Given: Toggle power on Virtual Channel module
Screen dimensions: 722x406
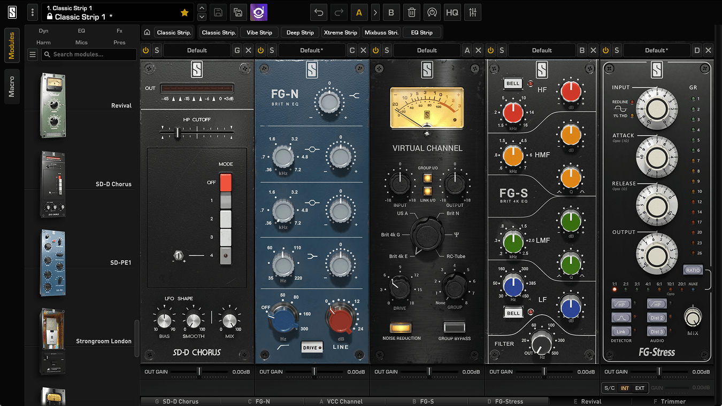Looking at the screenshot, I should click(376, 50).
